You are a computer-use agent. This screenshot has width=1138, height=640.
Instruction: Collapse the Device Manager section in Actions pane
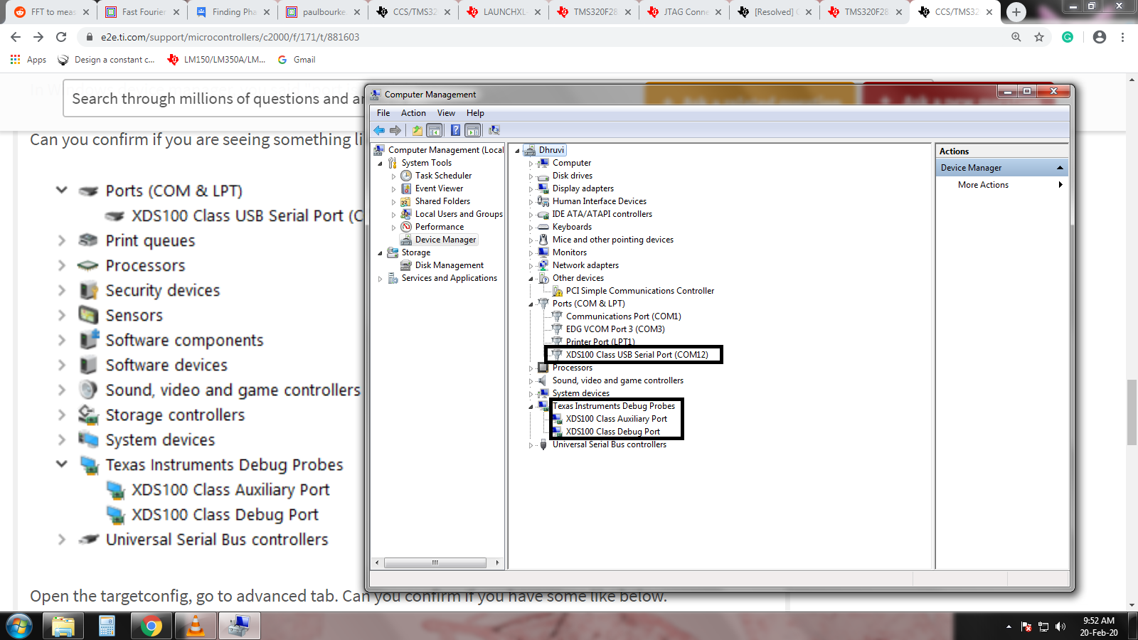point(1060,168)
